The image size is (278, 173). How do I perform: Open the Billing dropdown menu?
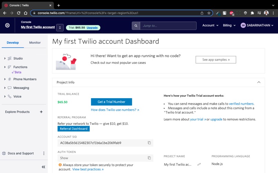(229, 25)
